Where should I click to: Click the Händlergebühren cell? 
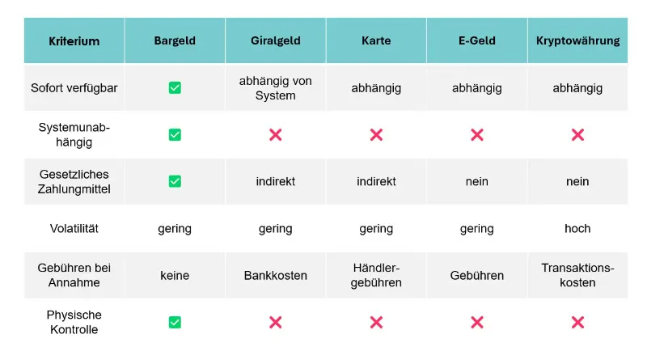[x=376, y=275]
